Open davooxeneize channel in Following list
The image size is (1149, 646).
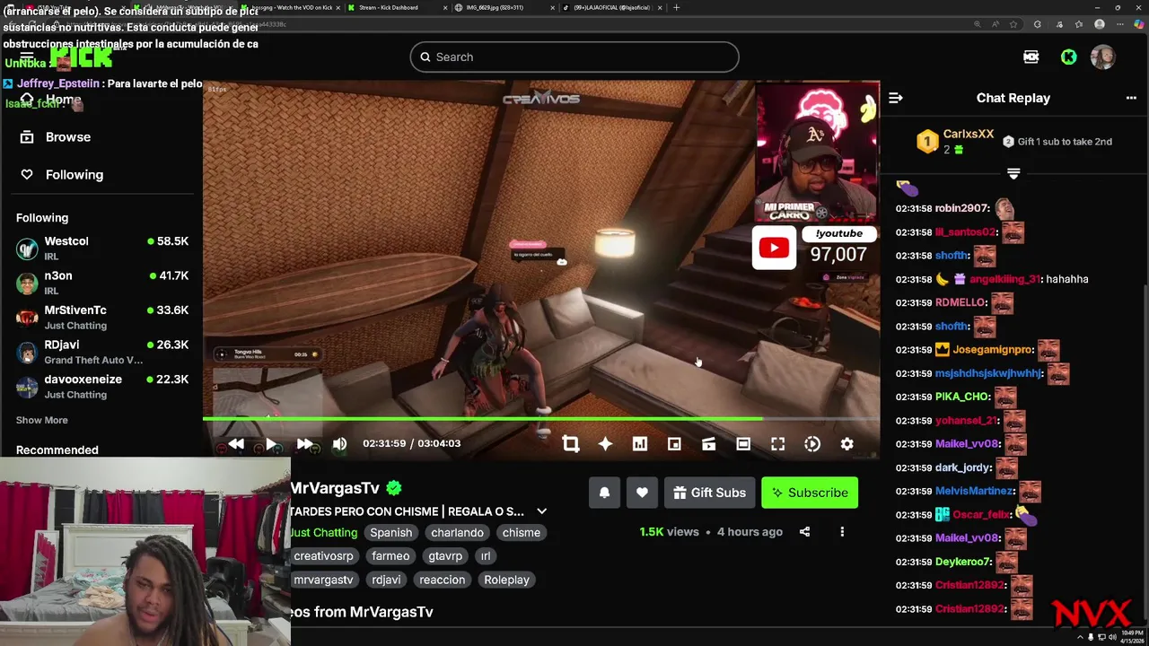pos(102,386)
